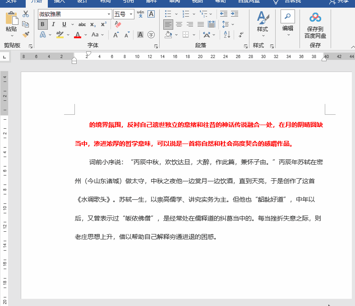This screenshot has width=355, height=306.
Task: Apply text highlight color
Action: pos(60,35)
